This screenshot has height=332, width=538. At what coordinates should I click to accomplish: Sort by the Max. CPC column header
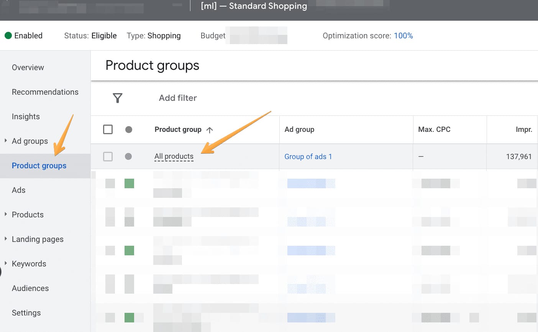tap(434, 130)
